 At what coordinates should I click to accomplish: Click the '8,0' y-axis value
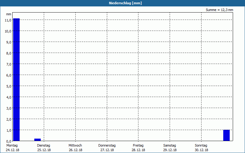coord(9,53)
